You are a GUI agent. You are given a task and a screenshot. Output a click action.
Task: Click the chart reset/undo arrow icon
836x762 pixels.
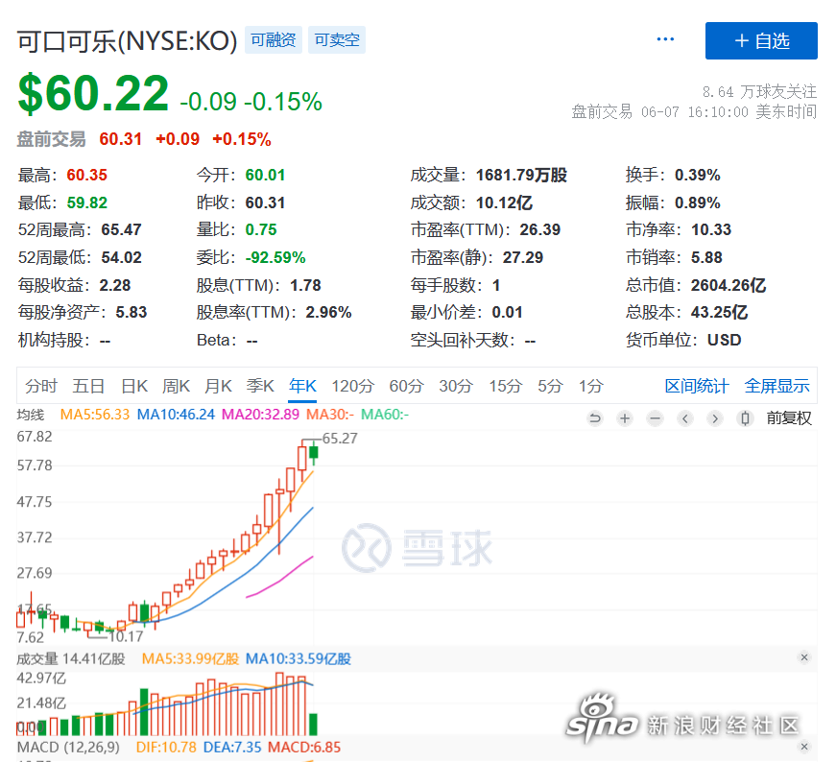tap(595, 418)
